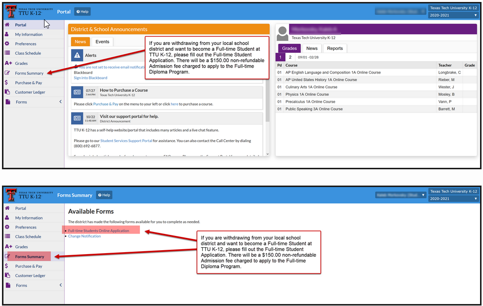Click the Class Schedule list icon on the Forms Summary page

7,236
